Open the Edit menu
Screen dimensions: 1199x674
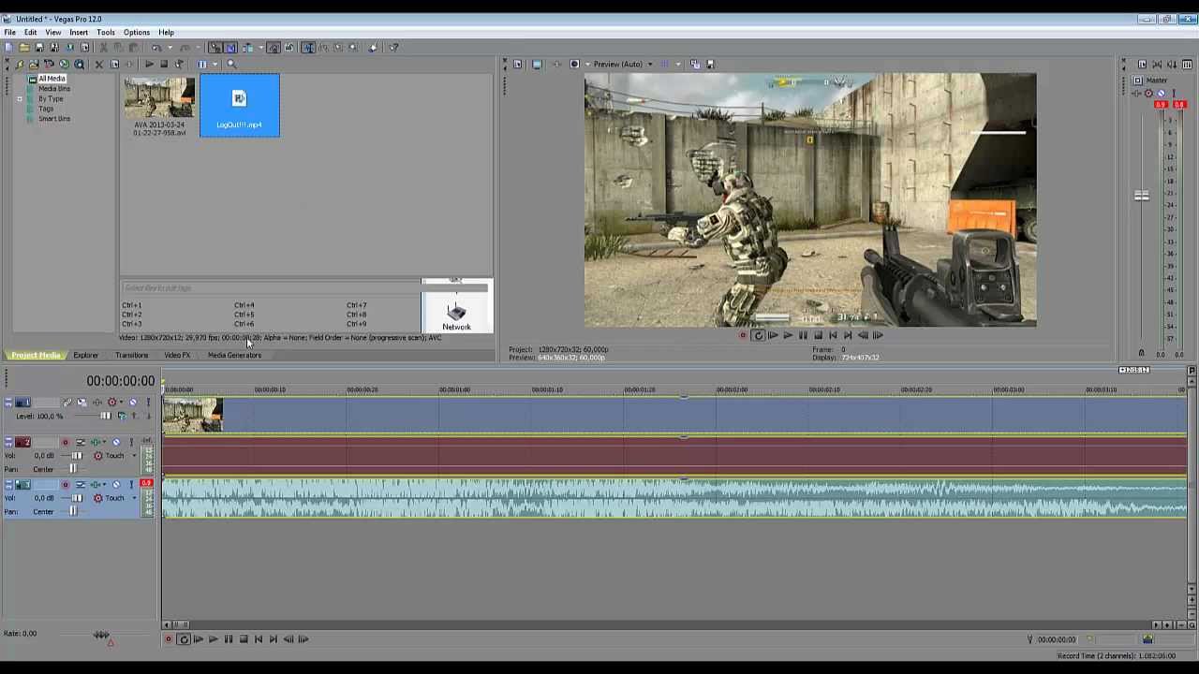coord(31,32)
